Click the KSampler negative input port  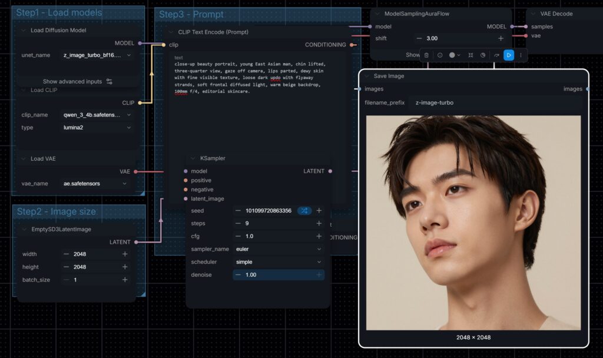(185, 190)
